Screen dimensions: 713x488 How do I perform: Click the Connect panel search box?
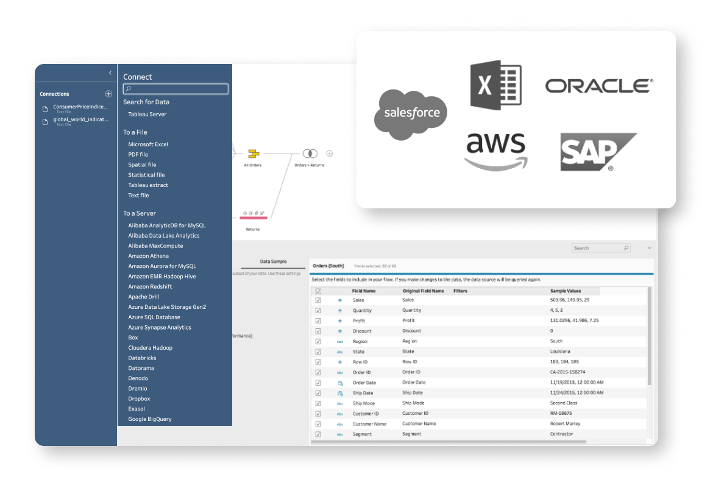[176, 89]
